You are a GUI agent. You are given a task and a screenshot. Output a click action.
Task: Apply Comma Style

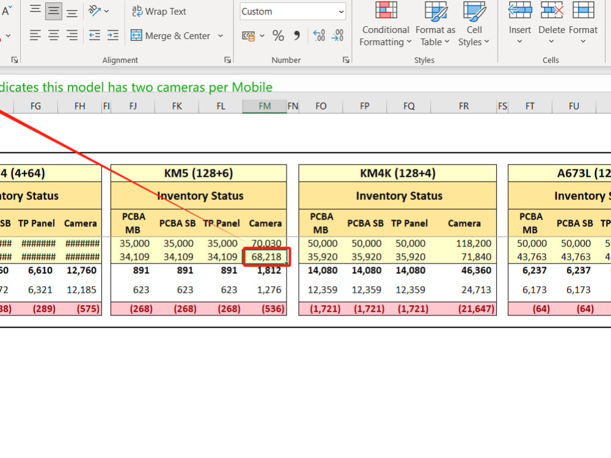pos(297,36)
